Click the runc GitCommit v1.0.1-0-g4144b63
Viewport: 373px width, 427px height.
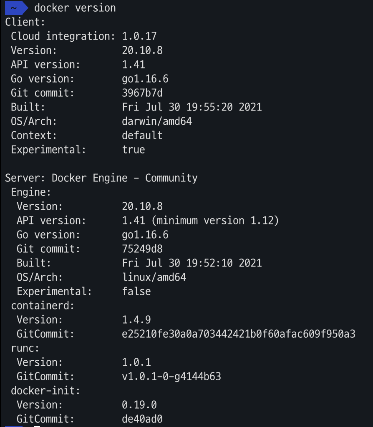(x=171, y=377)
